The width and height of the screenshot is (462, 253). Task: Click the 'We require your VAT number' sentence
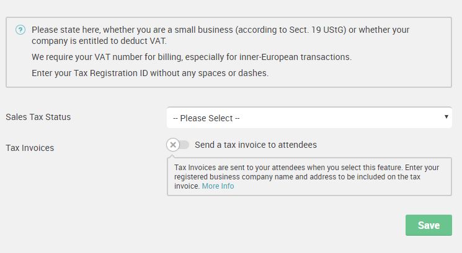[192, 57]
